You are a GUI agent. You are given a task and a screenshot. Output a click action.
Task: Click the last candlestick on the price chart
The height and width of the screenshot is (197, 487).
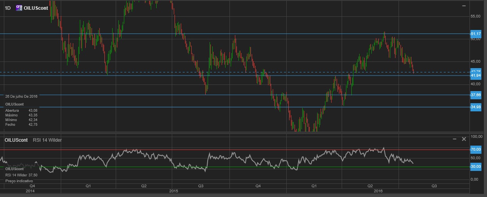tap(413, 71)
